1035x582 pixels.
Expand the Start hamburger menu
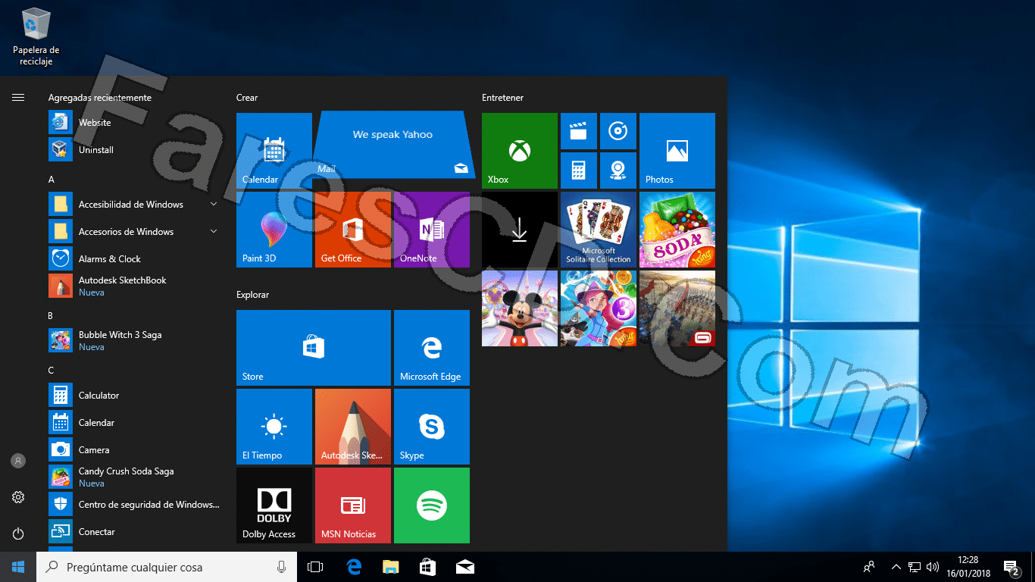coord(18,97)
